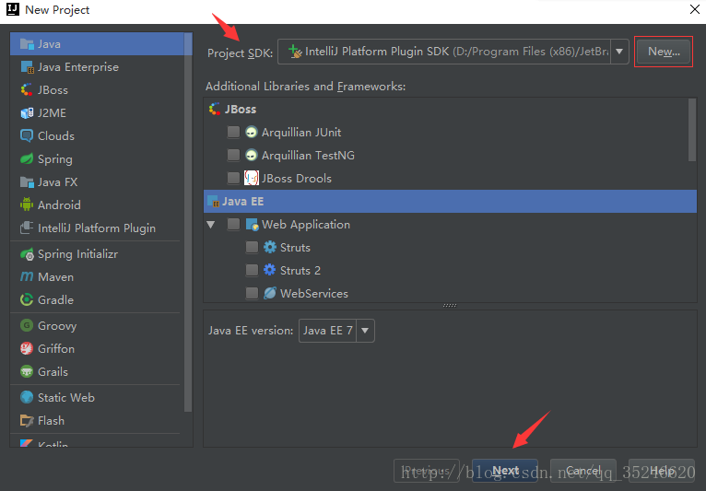Check the WebServices checkbox
The image size is (706, 491).
point(252,294)
